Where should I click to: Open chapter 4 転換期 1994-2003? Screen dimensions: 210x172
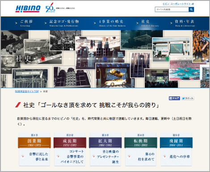141,142
